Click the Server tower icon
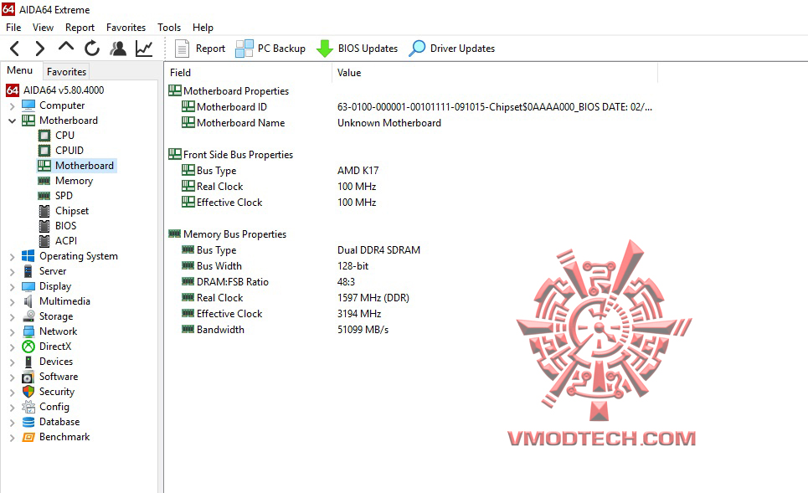 [x=28, y=271]
